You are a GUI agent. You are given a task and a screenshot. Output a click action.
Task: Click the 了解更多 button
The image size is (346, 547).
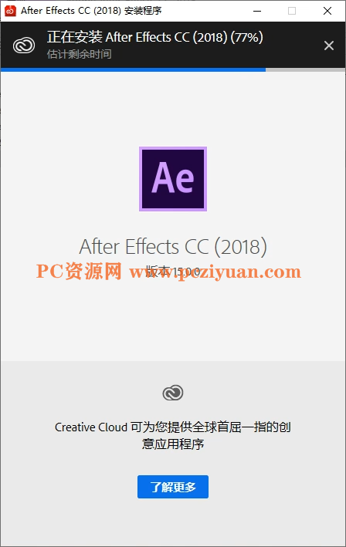(173, 487)
